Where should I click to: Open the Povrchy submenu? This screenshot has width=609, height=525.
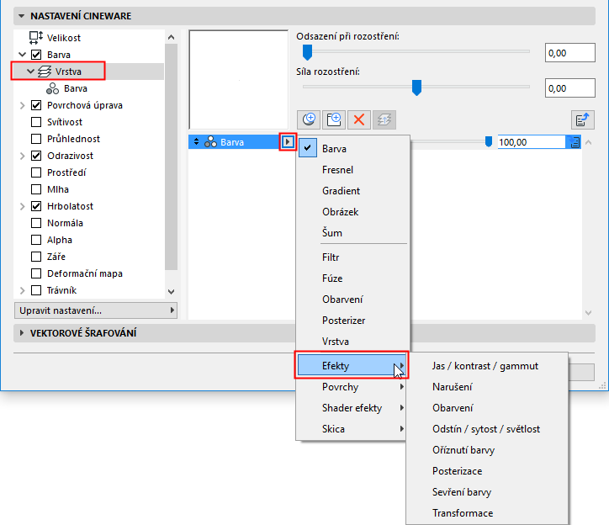pos(352,387)
